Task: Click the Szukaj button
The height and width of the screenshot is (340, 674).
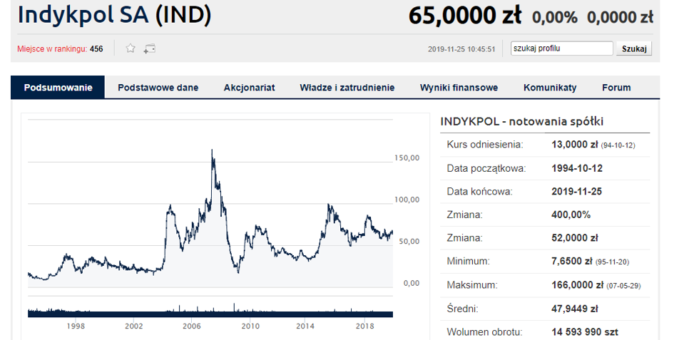Action: point(634,48)
